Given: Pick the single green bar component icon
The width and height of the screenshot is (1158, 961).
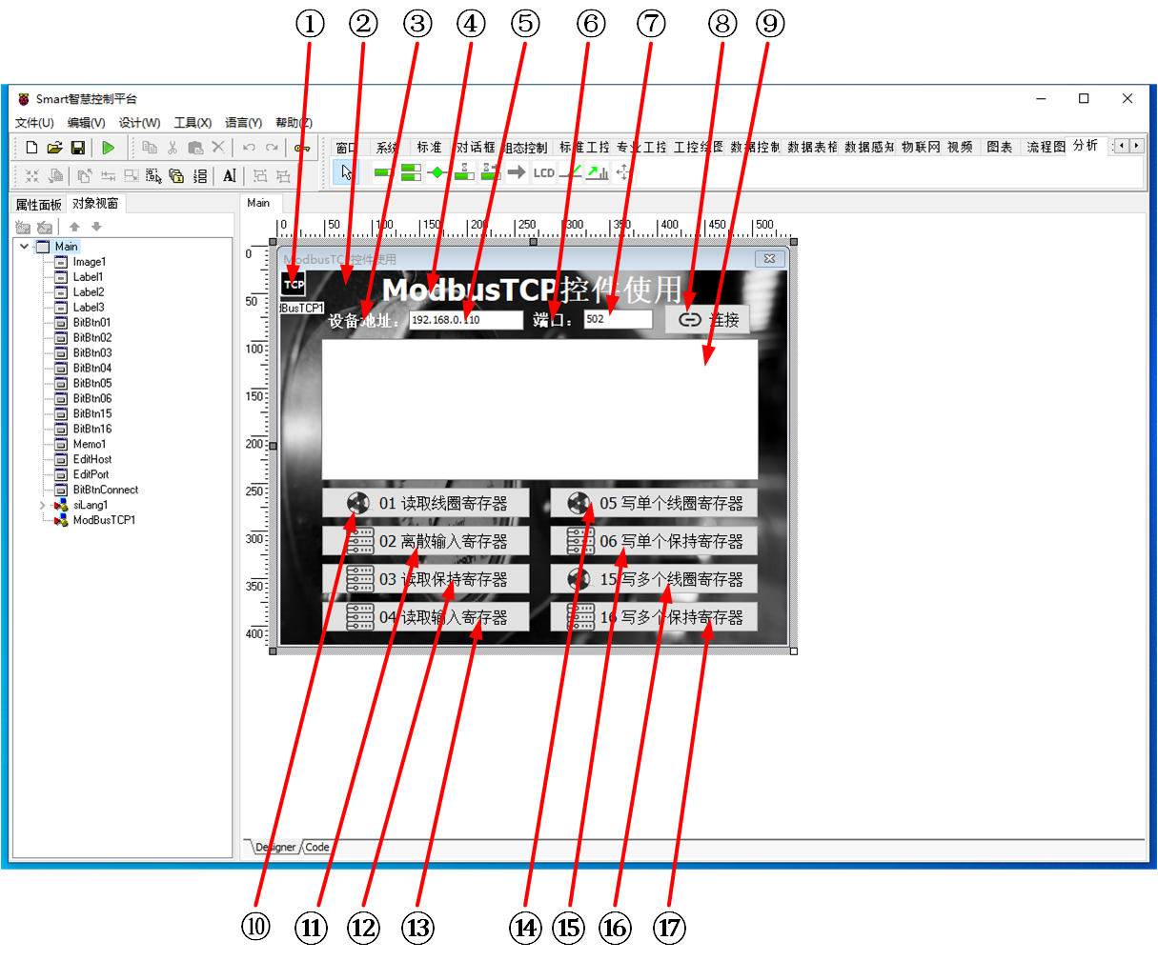Looking at the screenshot, I should (x=384, y=172).
